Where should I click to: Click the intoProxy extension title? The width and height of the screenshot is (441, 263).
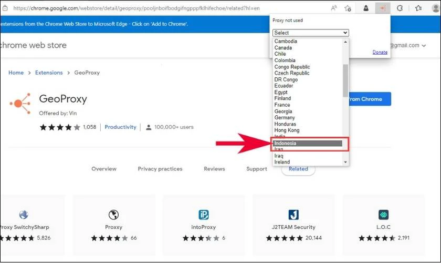click(203, 227)
